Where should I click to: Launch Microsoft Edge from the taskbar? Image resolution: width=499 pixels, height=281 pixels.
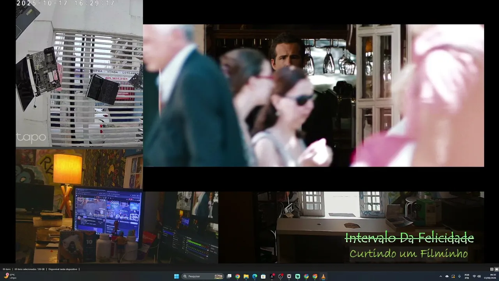point(255,276)
